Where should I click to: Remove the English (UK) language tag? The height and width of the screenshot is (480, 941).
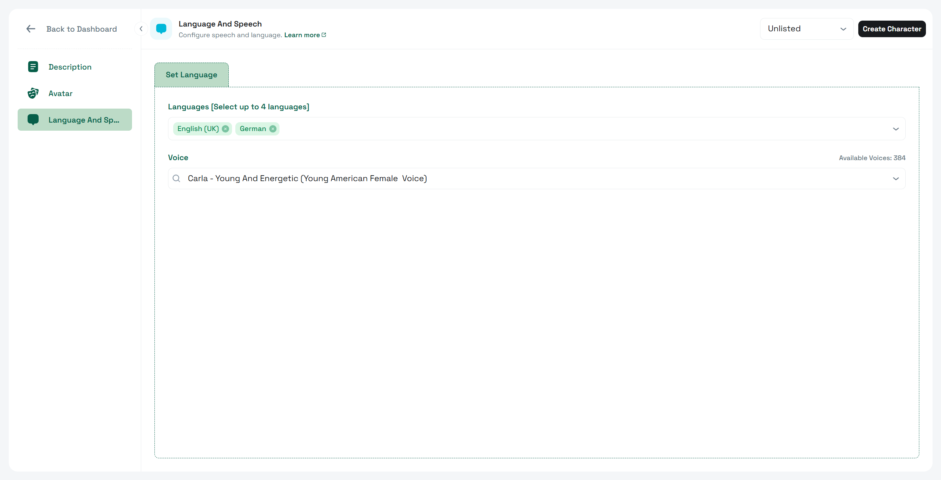click(x=225, y=129)
